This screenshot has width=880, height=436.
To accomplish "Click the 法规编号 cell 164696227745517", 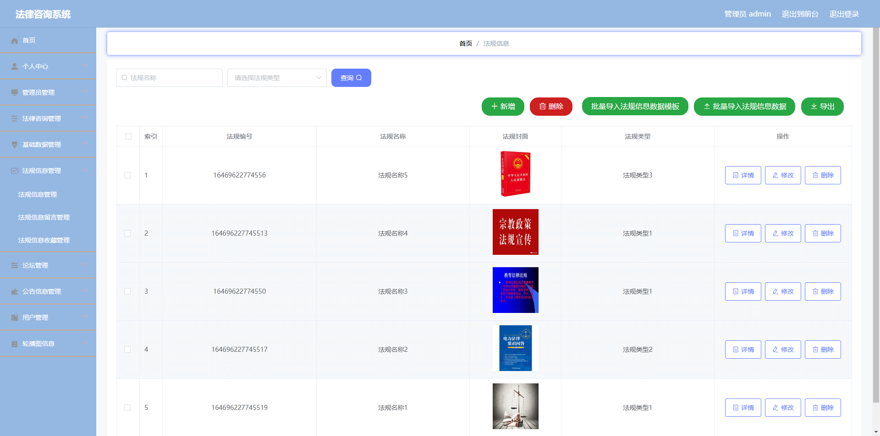I will (x=239, y=350).
